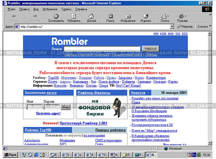Open the Пуск start menu button
Viewport: 216px width, 159px height.
point(11,155)
